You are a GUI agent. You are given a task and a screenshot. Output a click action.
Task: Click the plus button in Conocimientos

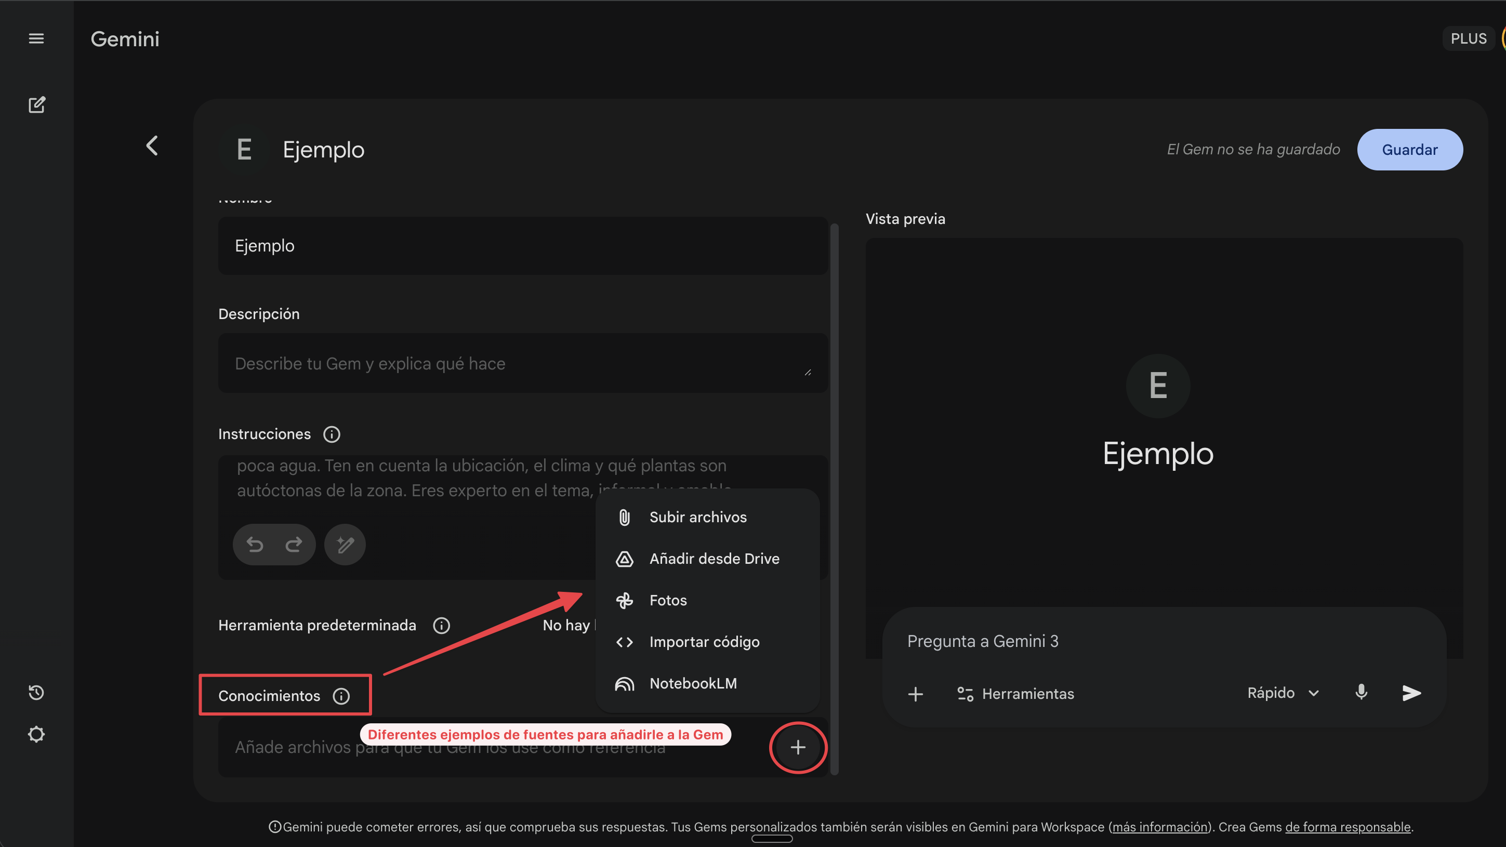click(798, 747)
